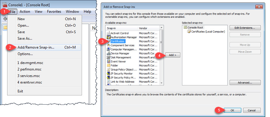
Task: Select the Component Services icon
Action: pos(108,45)
